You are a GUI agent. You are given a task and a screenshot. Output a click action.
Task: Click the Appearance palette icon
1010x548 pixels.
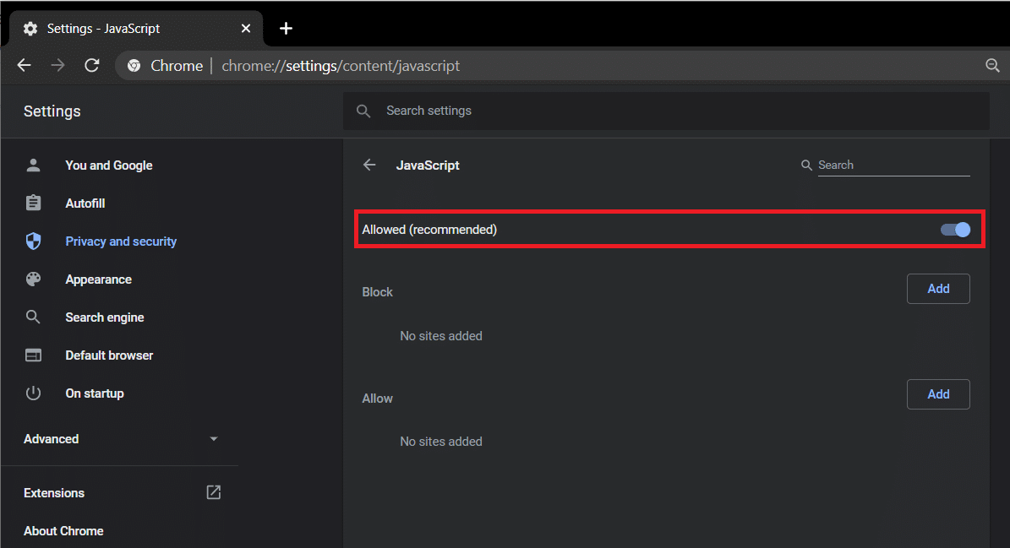34,279
